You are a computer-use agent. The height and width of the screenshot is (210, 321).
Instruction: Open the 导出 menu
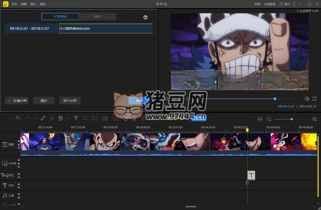(x=33, y=4)
